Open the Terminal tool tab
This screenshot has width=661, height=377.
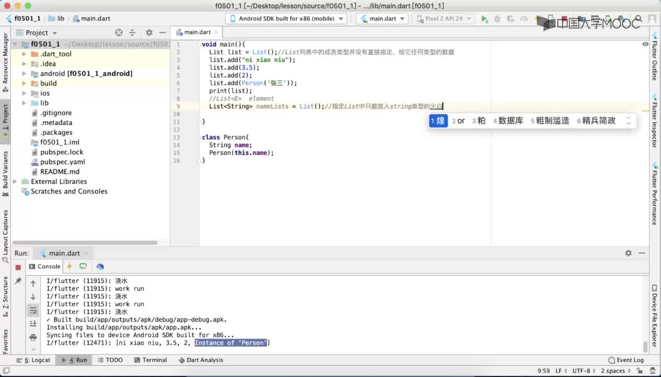(150, 360)
